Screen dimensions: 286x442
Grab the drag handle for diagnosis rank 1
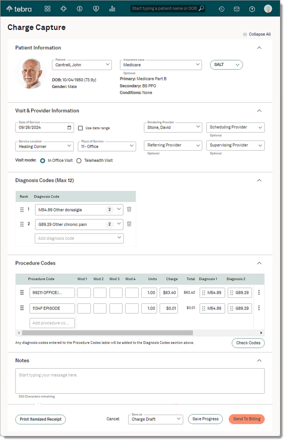click(x=22, y=209)
